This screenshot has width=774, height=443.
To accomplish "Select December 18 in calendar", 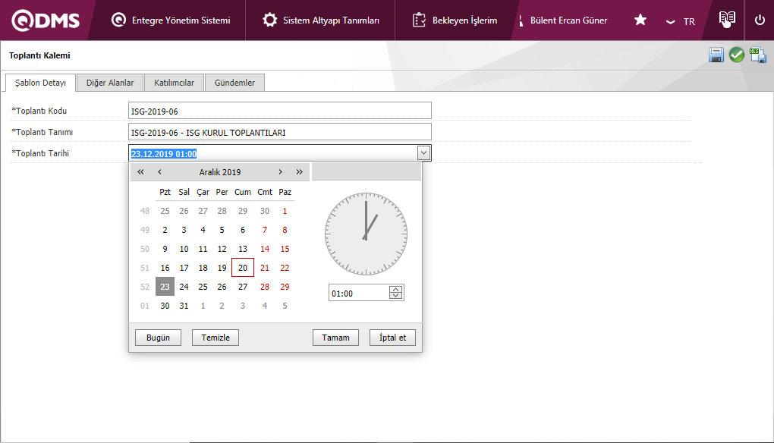I will coord(203,268).
